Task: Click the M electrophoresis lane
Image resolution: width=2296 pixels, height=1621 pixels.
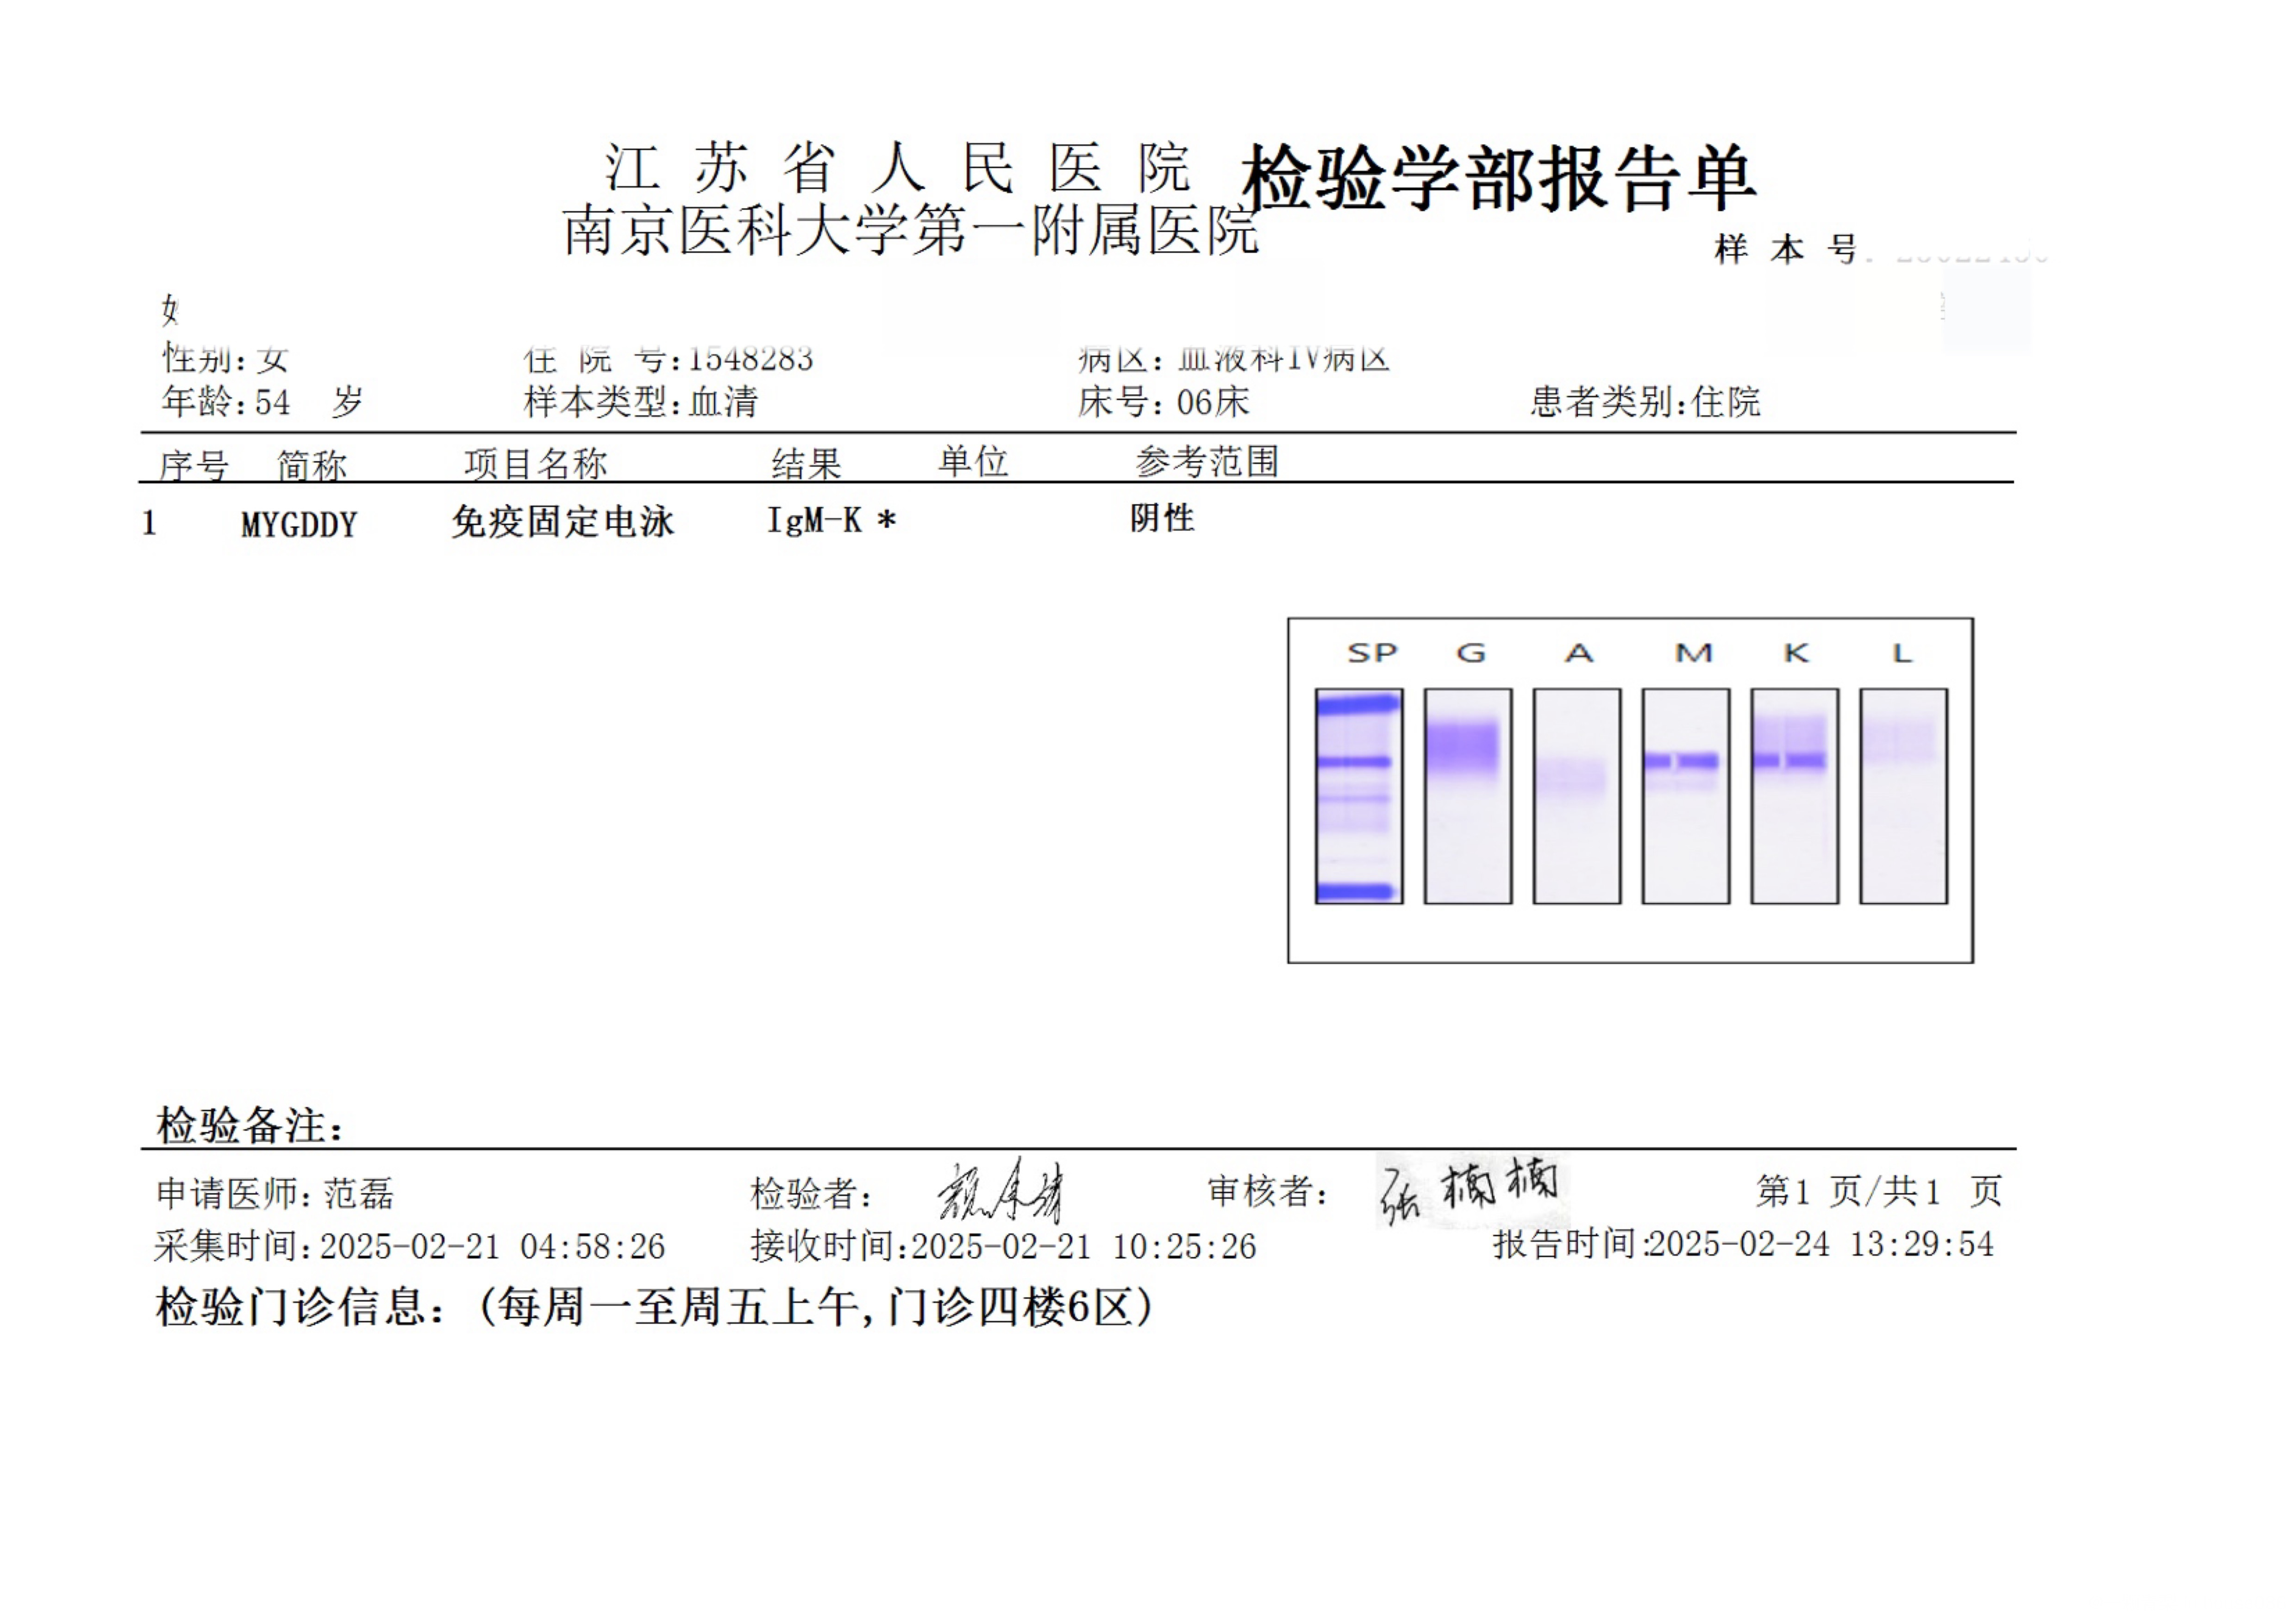Action: [1686, 796]
